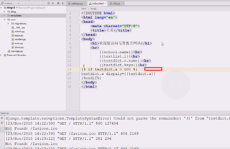The width and height of the screenshot is (230, 149).
Task: Click the closing </html> tag line
Action: coord(89,87)
